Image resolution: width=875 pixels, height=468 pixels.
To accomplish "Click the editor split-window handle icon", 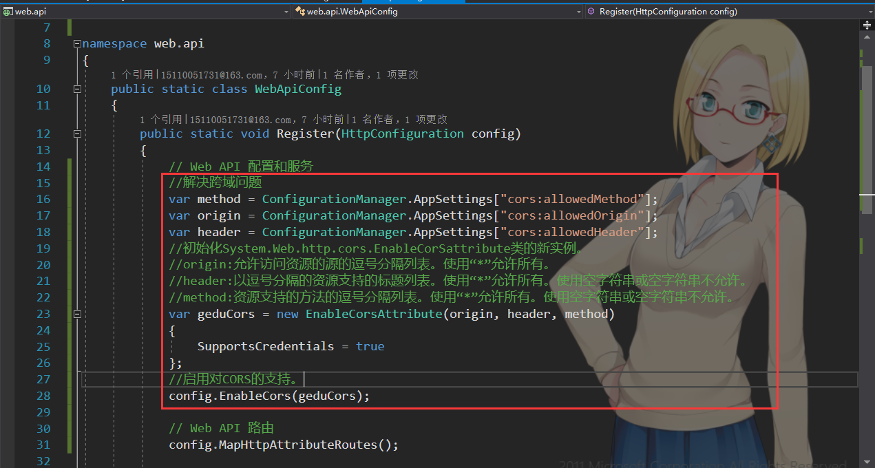I will coord(867,25).
